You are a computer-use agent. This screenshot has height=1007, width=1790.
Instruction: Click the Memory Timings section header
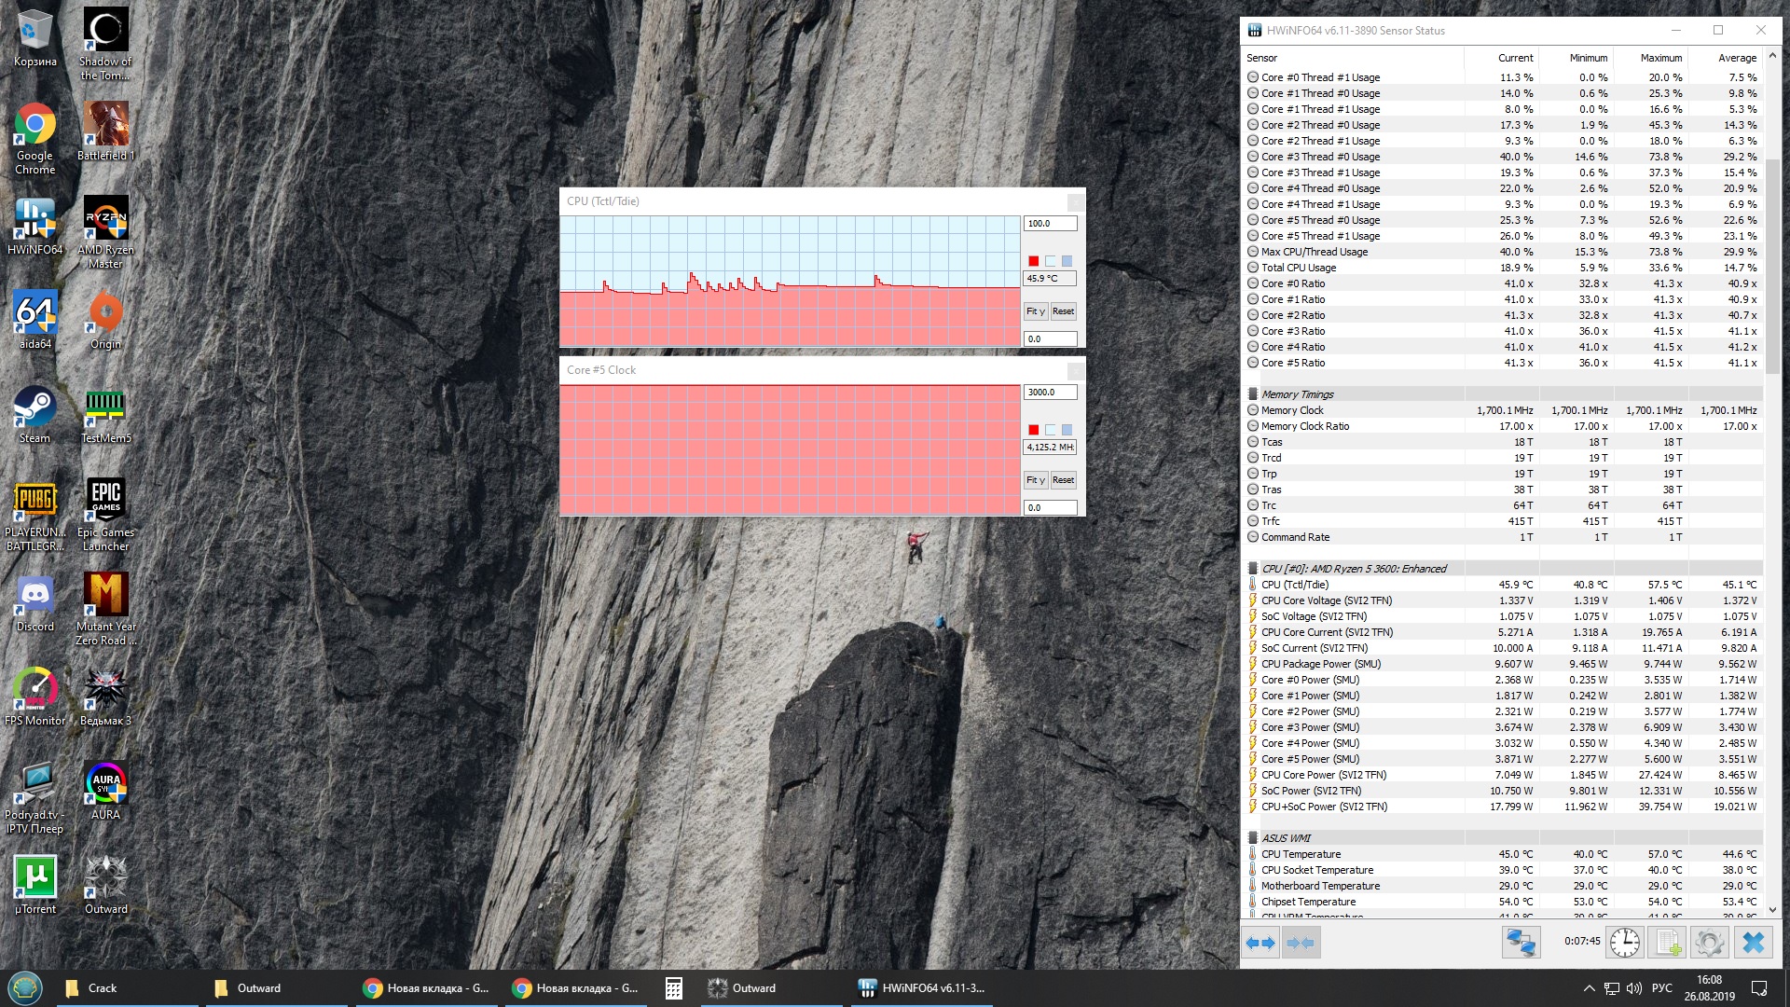point(1297,394)
